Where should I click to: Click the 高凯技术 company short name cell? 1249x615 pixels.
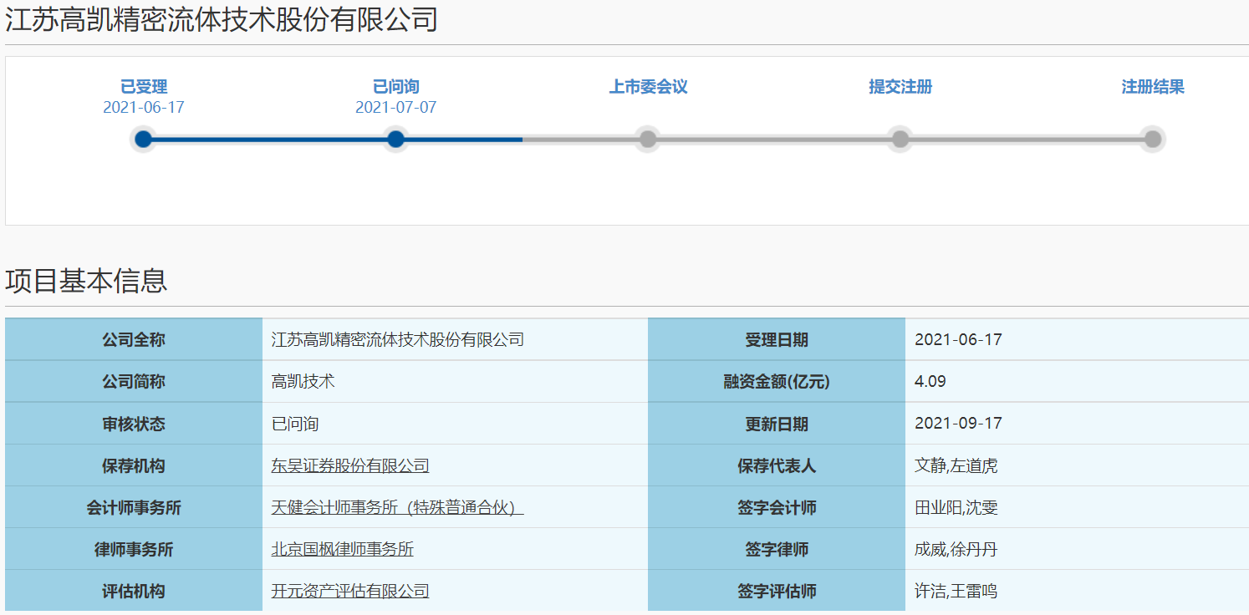[303, 382]
